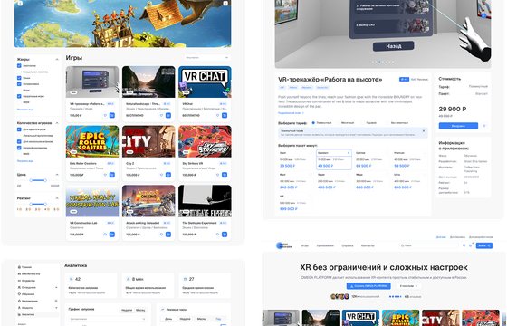The width and height of the screenshot is (507, 326).
Task: Favorite Attack on King: Reloaded heart icon
Action: [x=161, y=235]
